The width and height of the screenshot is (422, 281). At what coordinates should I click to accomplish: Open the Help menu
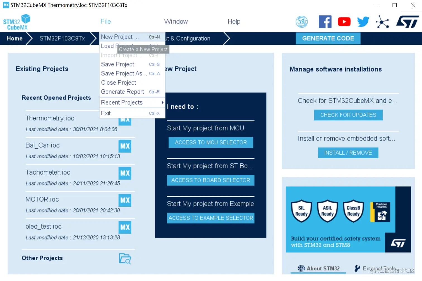[234, 22]
